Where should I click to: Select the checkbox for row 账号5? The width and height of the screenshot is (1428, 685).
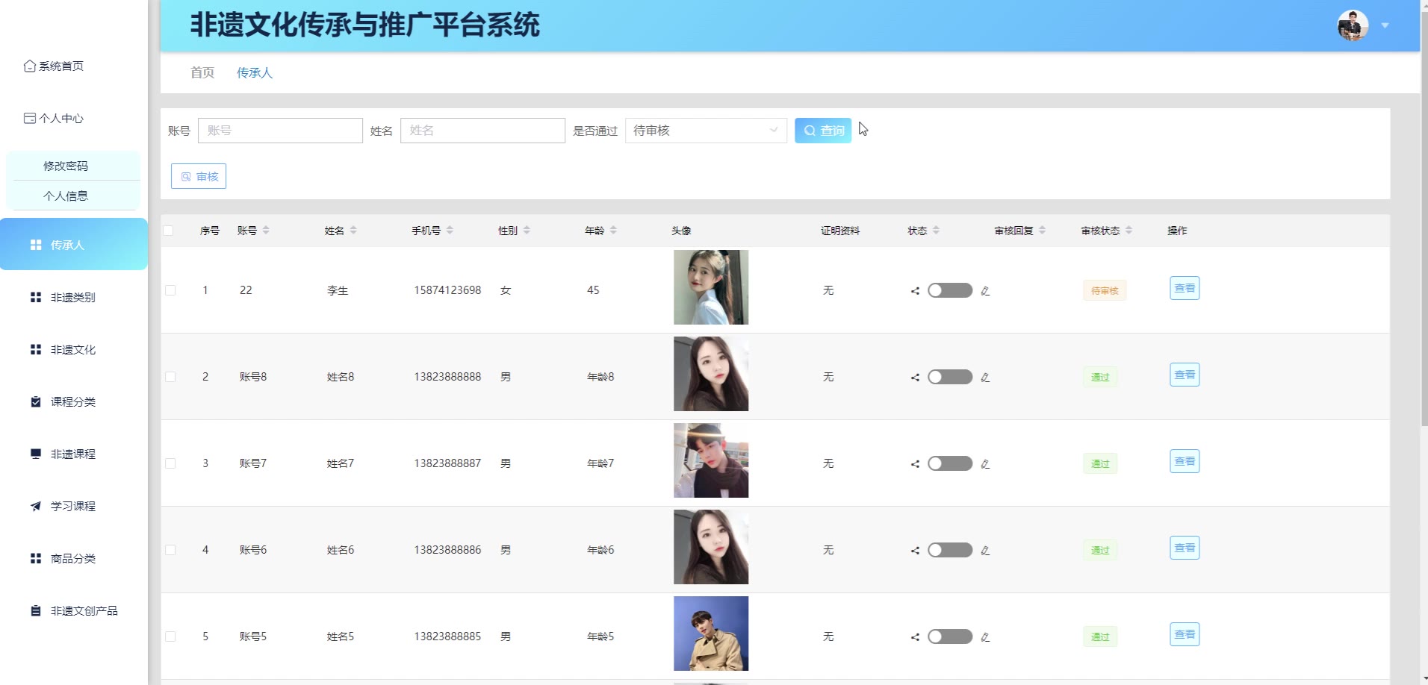click(x=170, y=636)
